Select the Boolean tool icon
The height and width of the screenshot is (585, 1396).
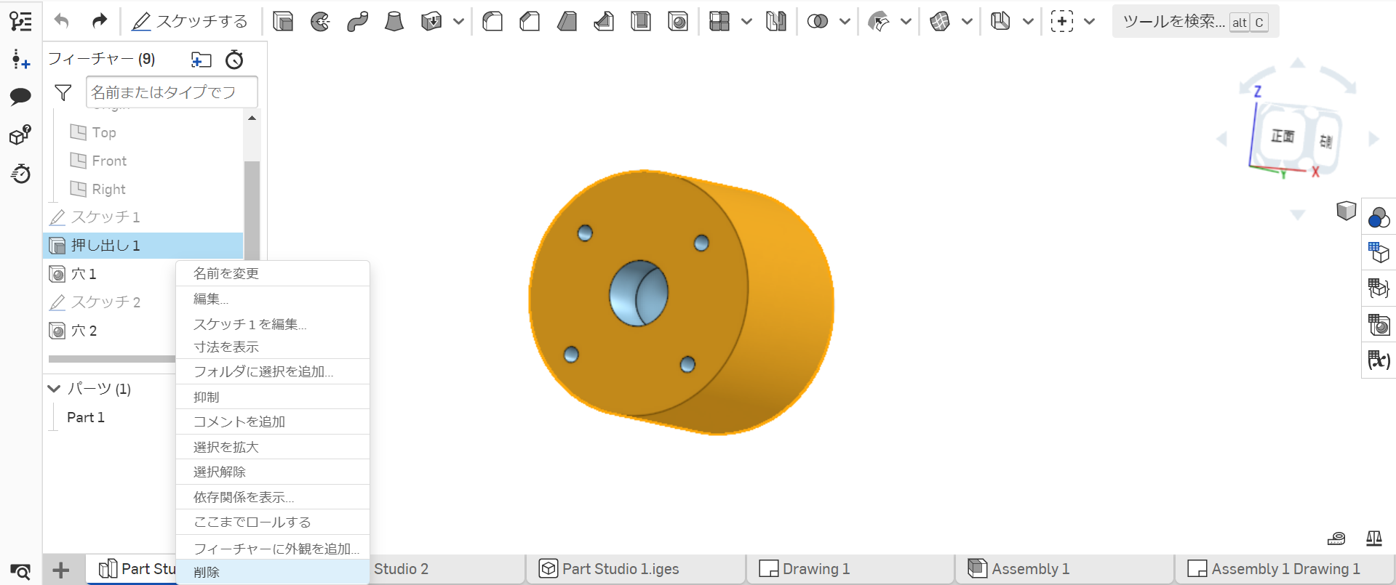click(818, 22)
